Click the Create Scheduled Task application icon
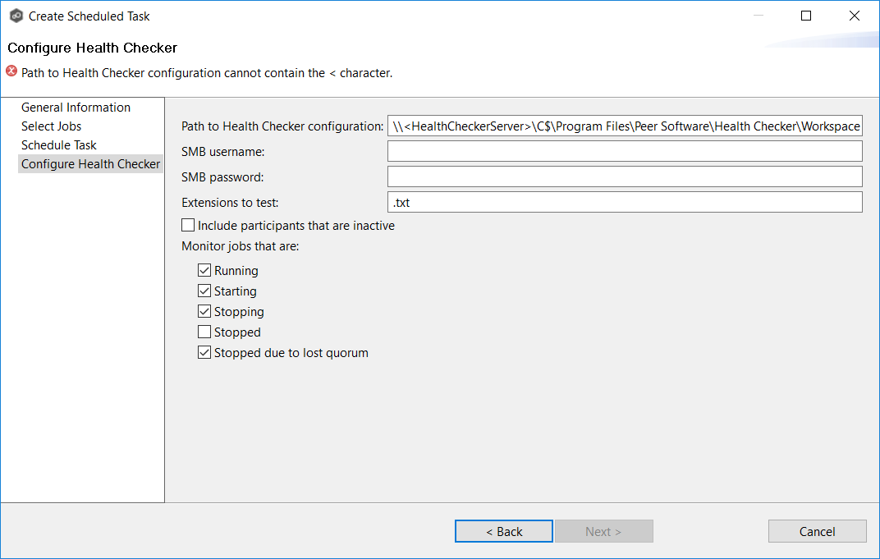880x559 pixels. pyautogui.click(x=16, y=16)
